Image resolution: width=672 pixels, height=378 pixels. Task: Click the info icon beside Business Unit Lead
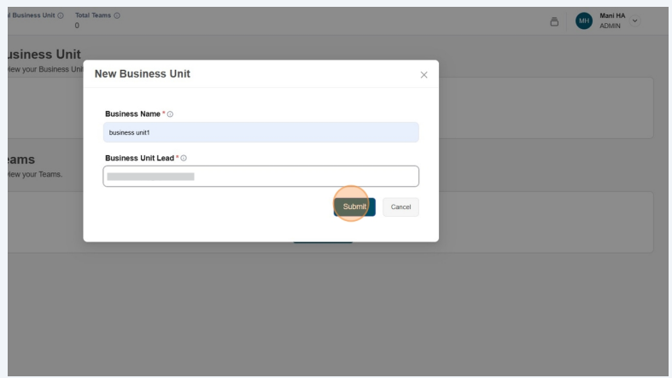[184, 158]
